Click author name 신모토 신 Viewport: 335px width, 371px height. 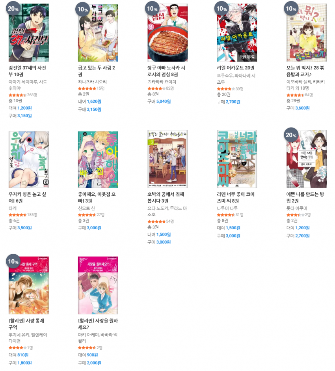[x=86, y=208]
